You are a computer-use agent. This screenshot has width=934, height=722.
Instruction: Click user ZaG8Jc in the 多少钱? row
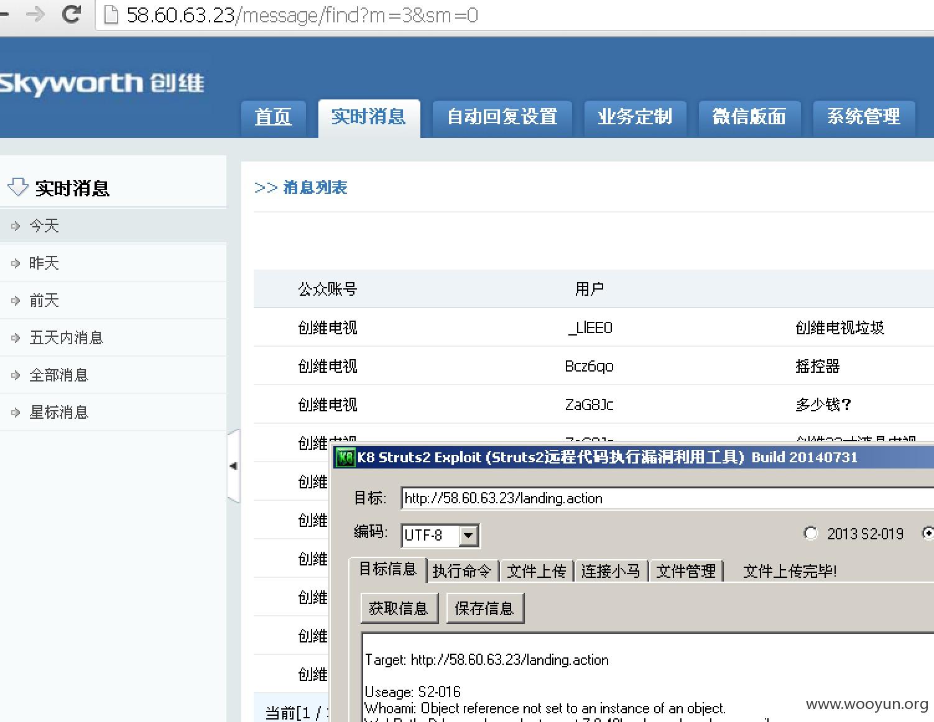(589, 404)
